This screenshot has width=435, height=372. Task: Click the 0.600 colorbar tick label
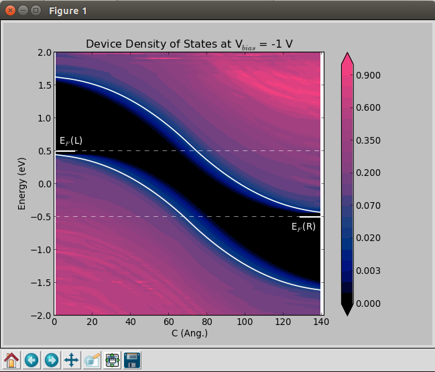point(368,107)
